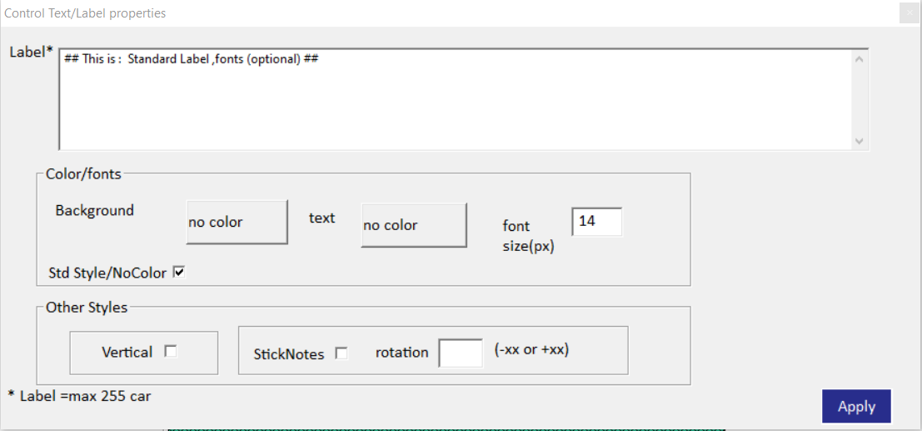Screen dimensions: 922x431
Task: Click the textarea scroll down arrow
Action: click(x=859, y=142)
